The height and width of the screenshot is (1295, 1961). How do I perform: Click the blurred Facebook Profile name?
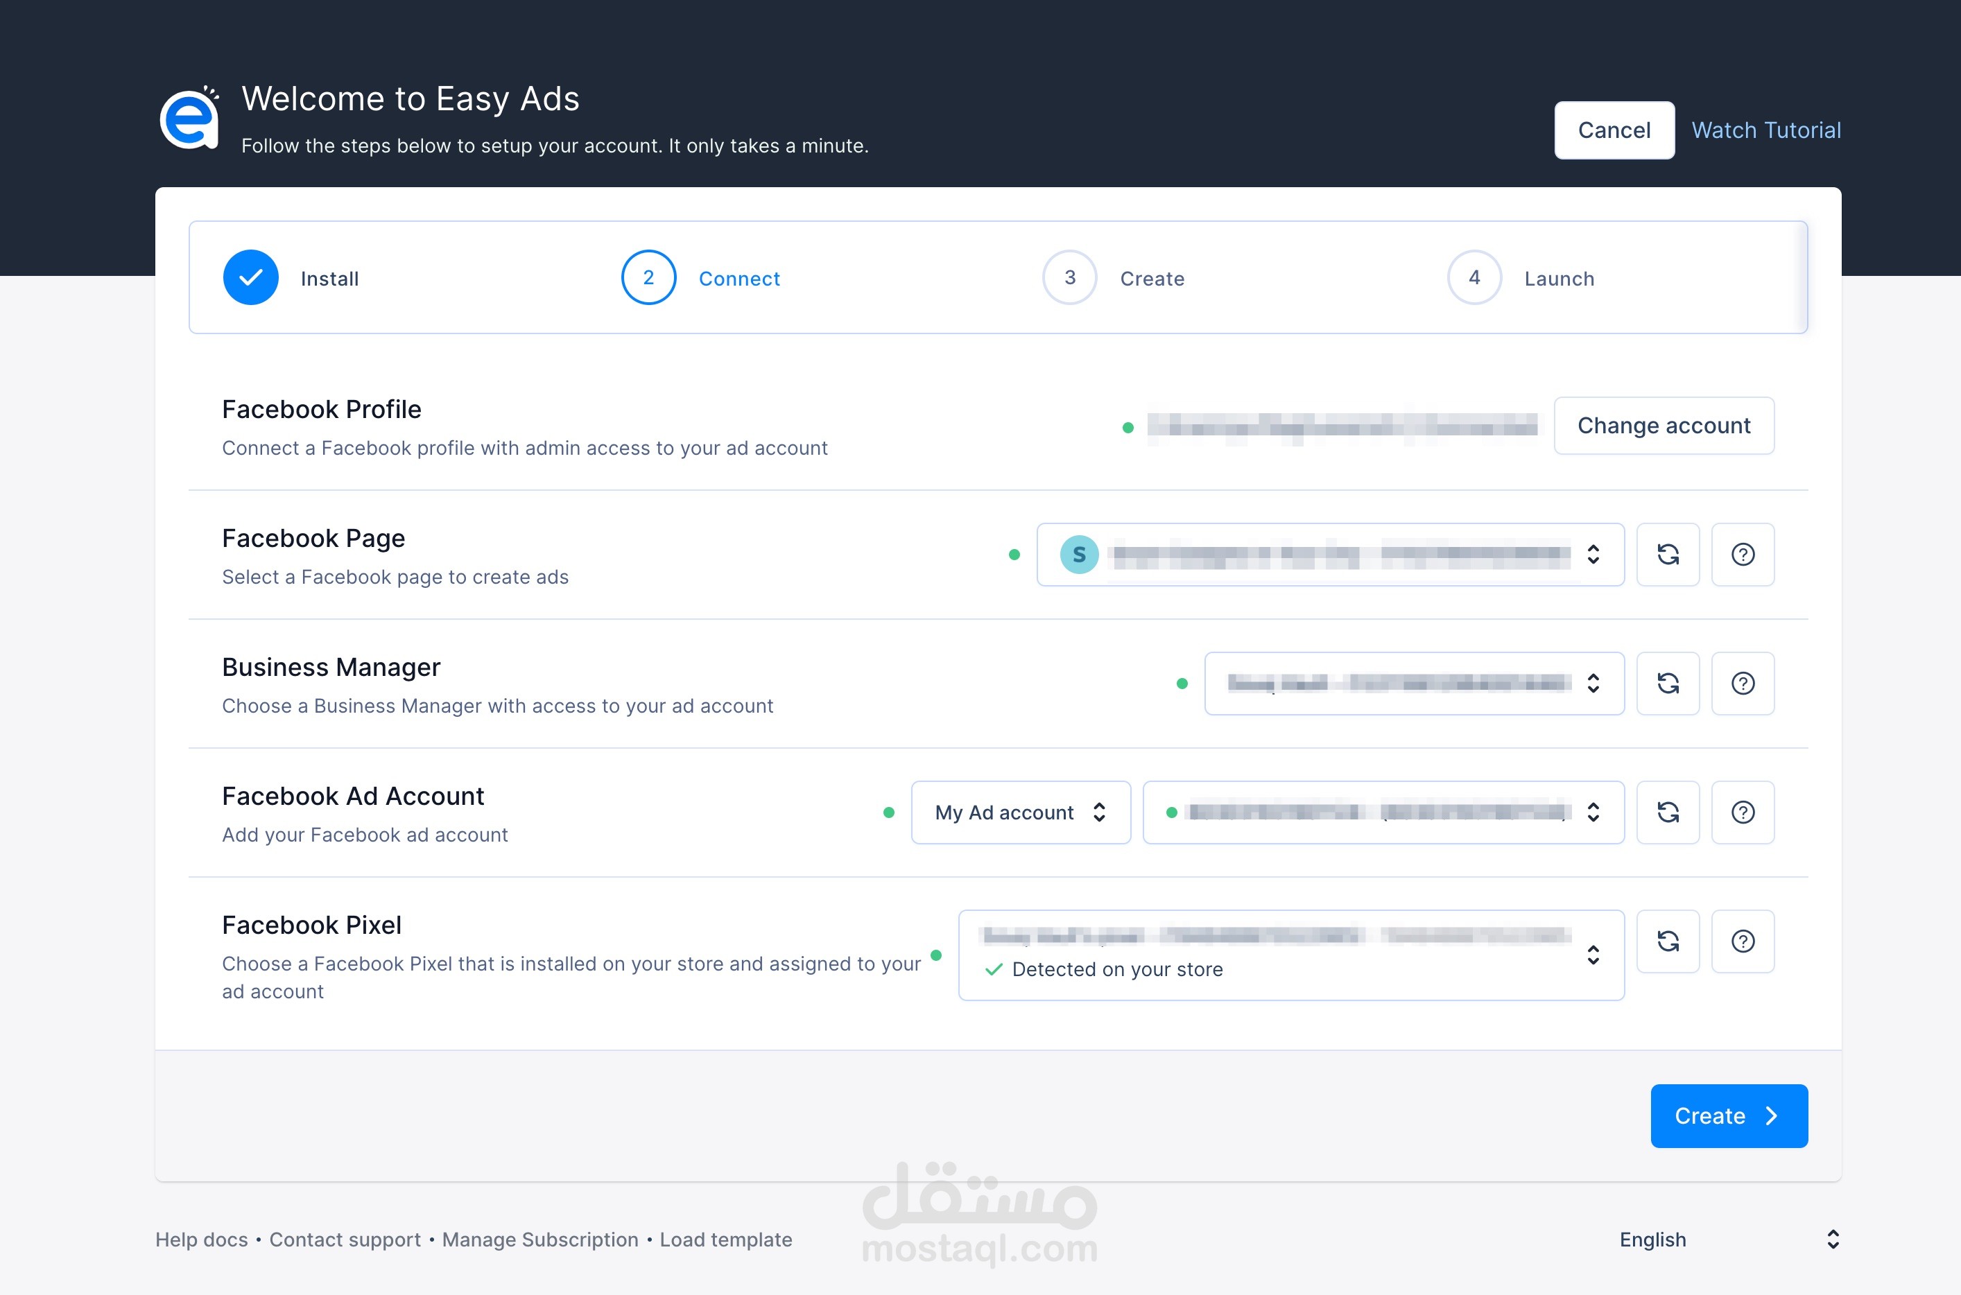[1342, 427]
